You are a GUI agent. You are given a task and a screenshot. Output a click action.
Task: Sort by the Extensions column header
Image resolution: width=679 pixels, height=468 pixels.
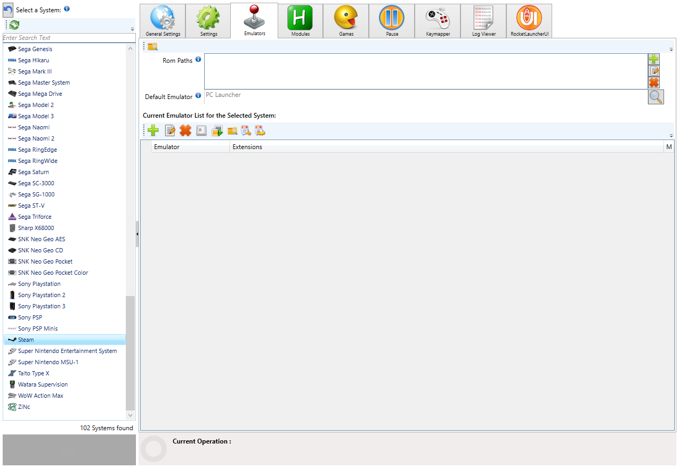click(x=247, y=147)
